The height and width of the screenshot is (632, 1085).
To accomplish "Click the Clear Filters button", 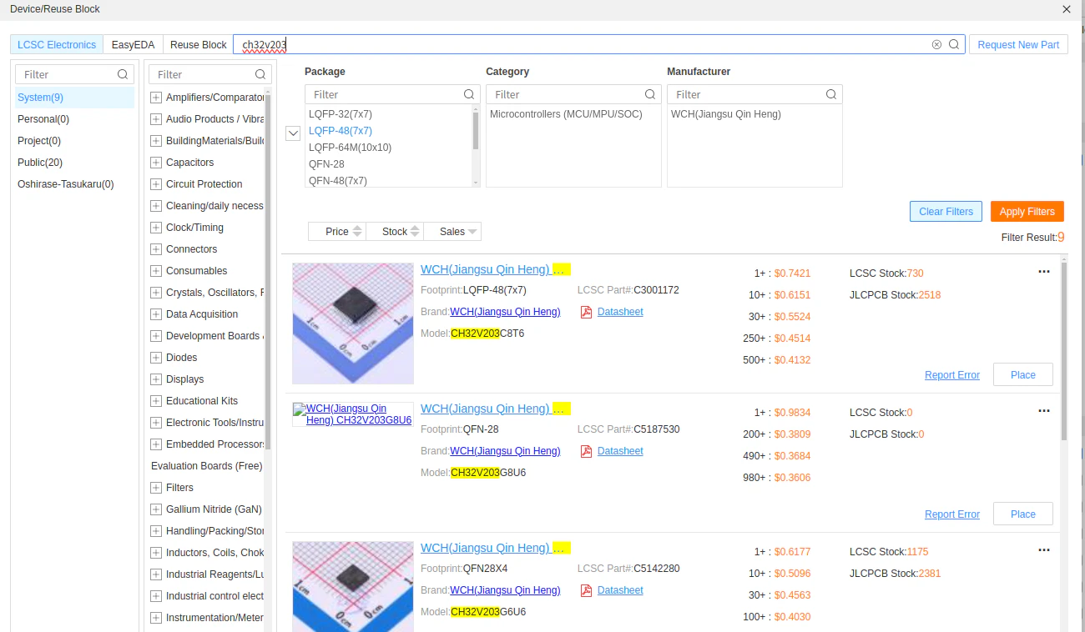I will pyautogui.click(x=946, y=212).
